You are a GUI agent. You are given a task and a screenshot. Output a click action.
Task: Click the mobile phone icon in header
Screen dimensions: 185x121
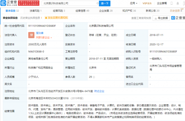point(171,3)
